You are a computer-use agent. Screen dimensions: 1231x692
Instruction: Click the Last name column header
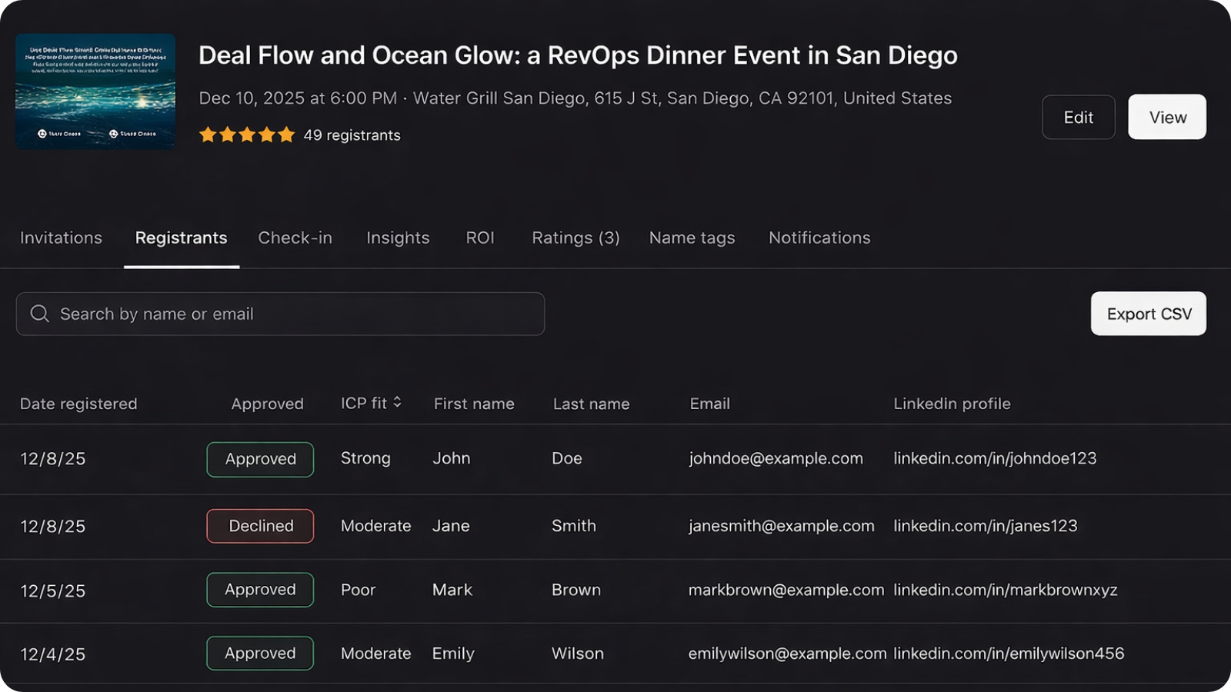(591, 404)
